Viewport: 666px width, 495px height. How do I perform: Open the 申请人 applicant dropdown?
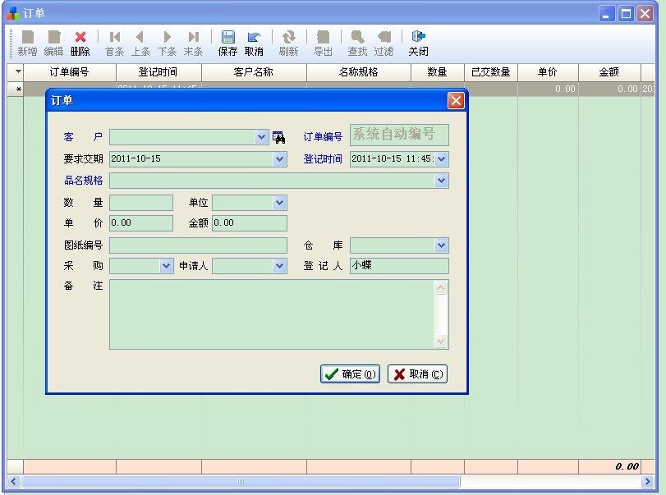279,266
